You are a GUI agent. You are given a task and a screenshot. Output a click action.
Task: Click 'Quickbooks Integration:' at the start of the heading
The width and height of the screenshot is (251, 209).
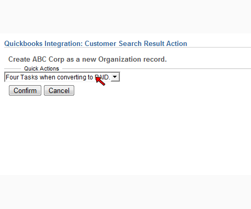[x=43, y=43]
